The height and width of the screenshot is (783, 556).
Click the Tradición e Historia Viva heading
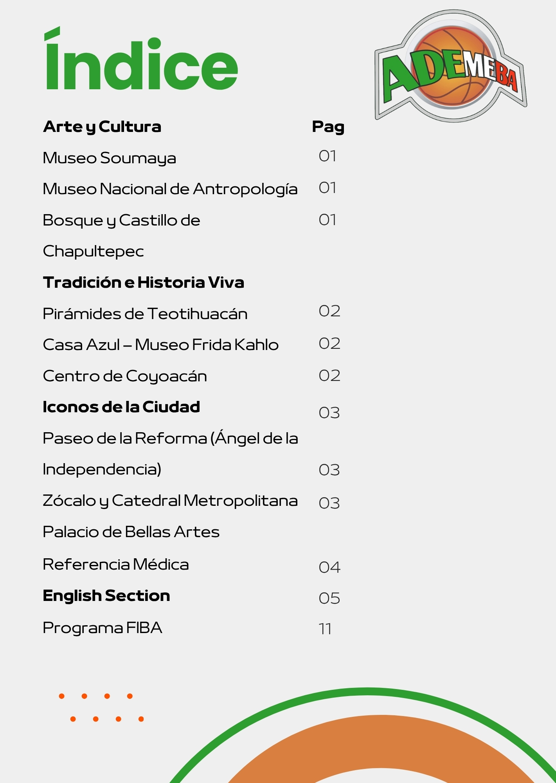pos(144,283)
